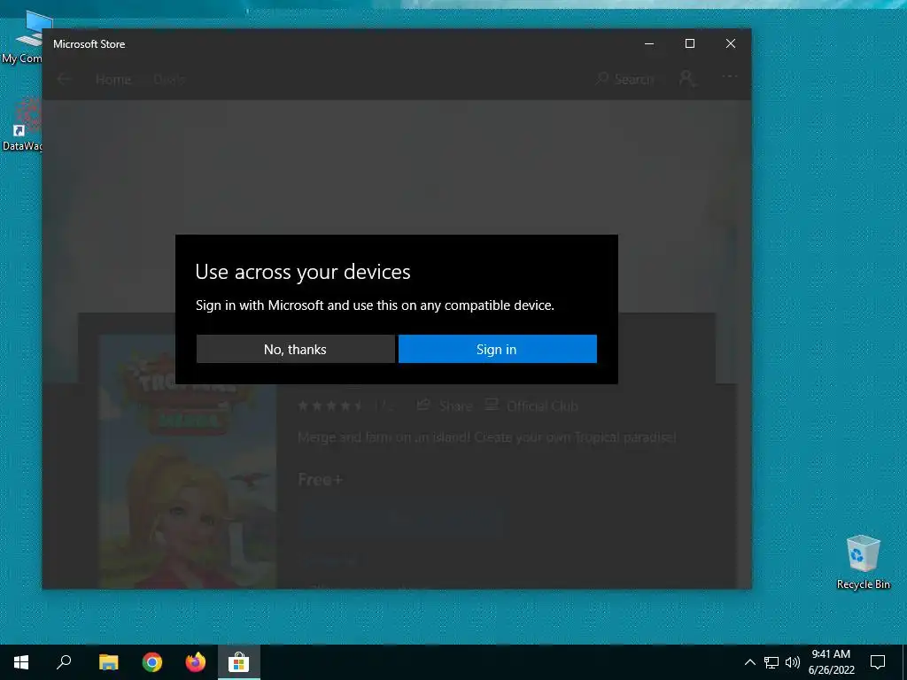Screen dimensions: 907x680
Task: Open Search in Microsoft Store
Action: coord(625,79)
